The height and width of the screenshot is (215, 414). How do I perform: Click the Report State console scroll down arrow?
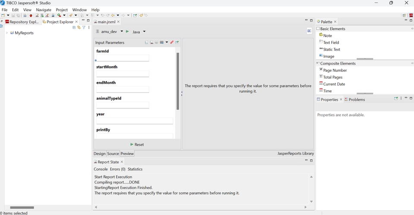pyautogui.click(x=311, y=202)
